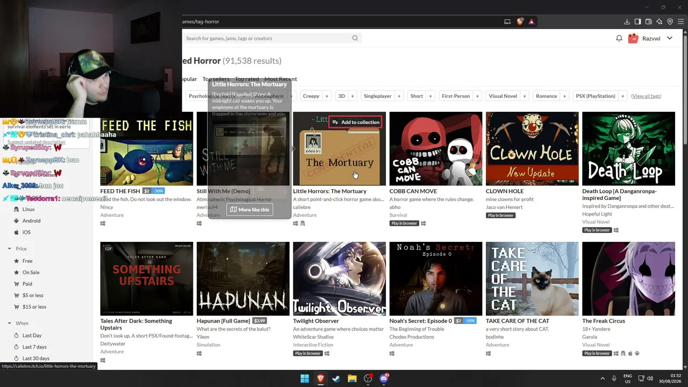This screenshot has height=387, width=688.
Task: Toggle the Brave sidebar panel icon
Action: coord(637,21)
